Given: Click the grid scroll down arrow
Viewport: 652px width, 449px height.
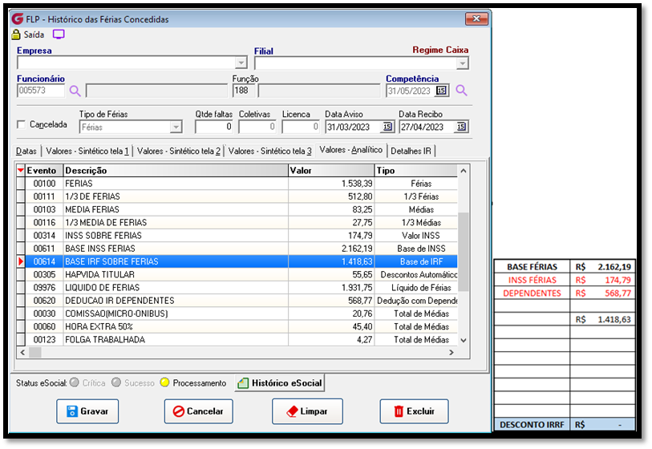Looking at the screenshot, I should point(464,340).
